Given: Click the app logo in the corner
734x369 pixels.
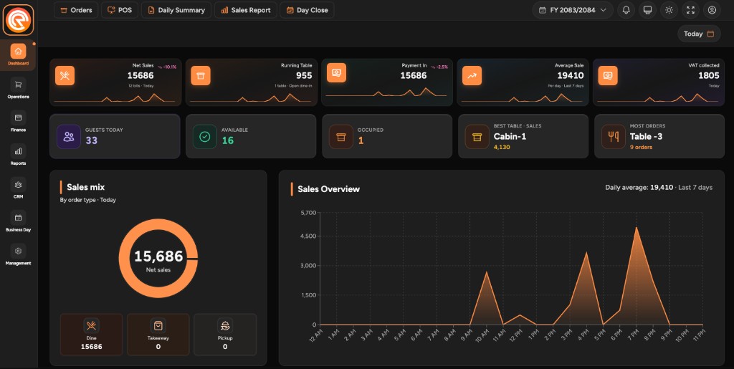Looking at the screenshot, I should [18, 20].
